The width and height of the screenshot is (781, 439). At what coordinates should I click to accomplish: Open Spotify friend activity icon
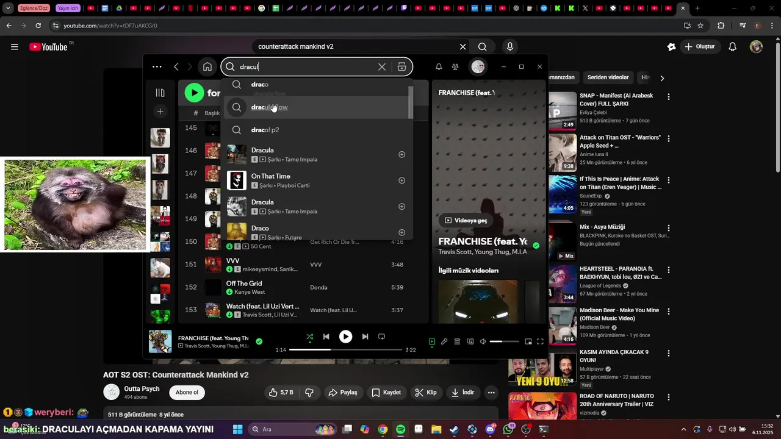coord(455,67)
